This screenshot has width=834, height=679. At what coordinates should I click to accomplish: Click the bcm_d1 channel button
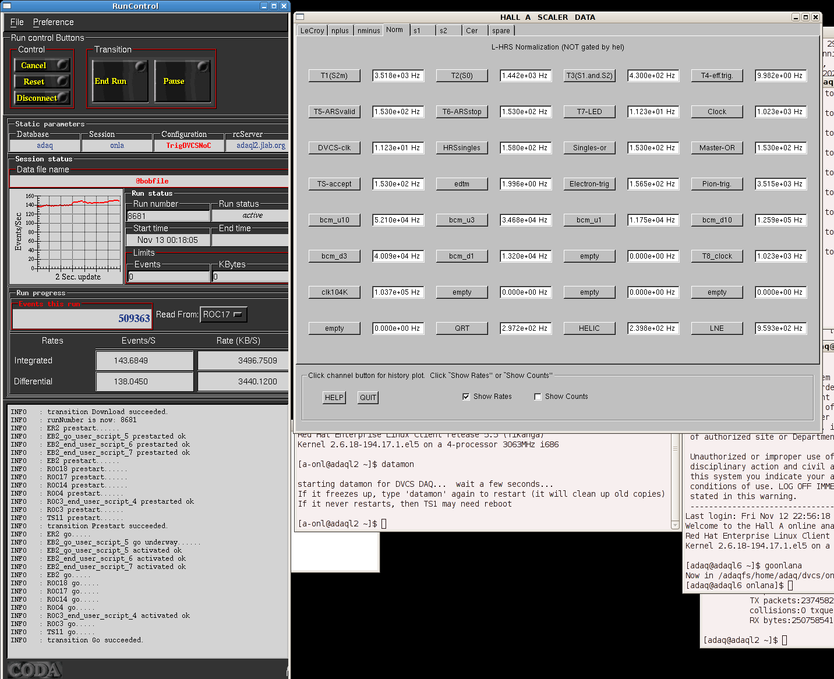462,256
